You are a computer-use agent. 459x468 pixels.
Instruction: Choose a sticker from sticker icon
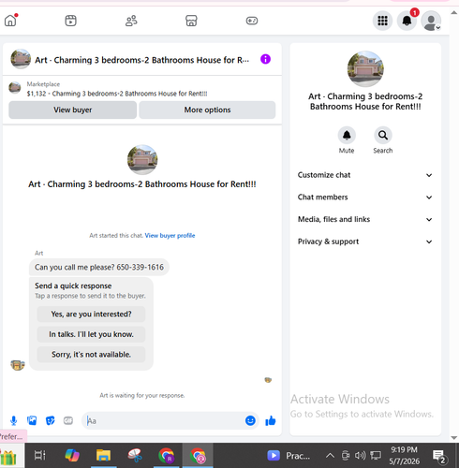pos(50,421)
